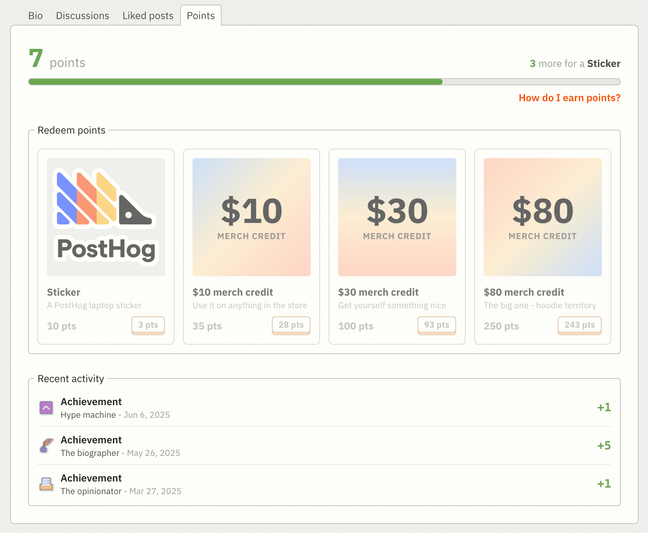Select the Points tab
The image size is (648, 533).
(201, 15)
